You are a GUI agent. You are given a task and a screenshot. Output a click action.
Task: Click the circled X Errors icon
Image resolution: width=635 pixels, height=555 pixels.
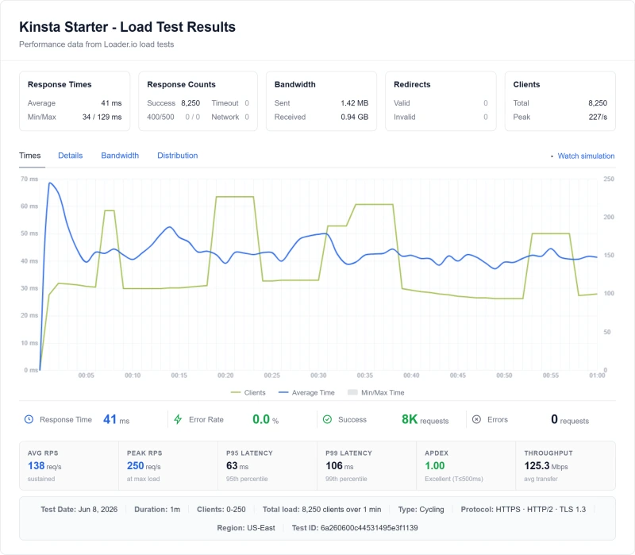tap(477, 419)
